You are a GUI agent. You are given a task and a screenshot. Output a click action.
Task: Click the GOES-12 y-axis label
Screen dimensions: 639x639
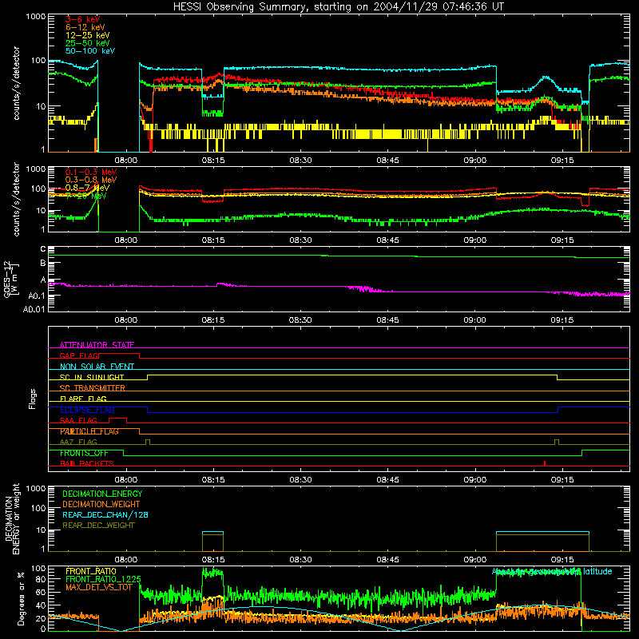10,279
